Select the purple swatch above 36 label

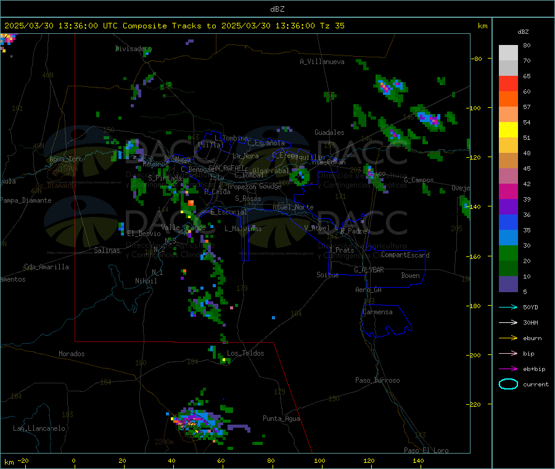[508, 207]
